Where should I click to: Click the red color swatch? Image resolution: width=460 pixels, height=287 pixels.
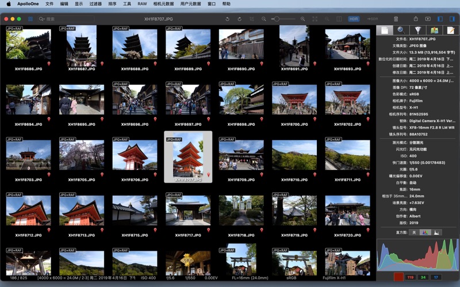pyautogui.click(x=398, y=277)
